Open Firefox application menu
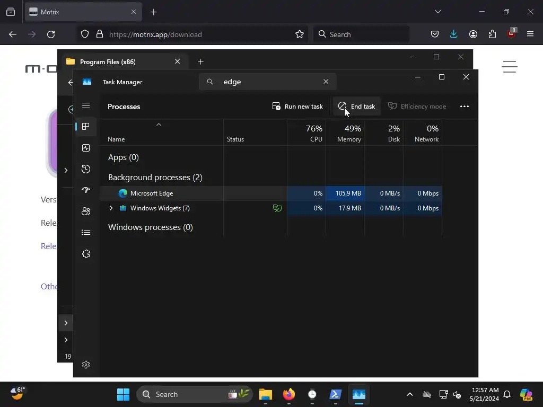This screenshot has width=543, height=407. pyautogui.click(x=530, y=34)
